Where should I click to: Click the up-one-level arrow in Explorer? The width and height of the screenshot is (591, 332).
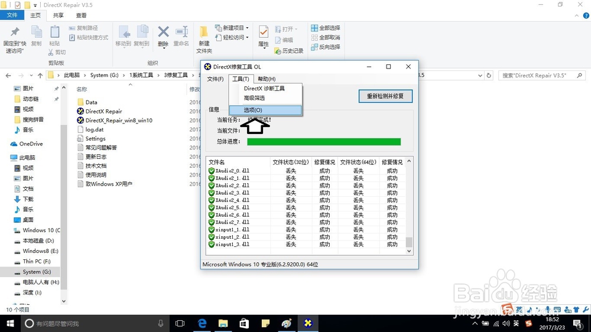(x=40, y=76)
